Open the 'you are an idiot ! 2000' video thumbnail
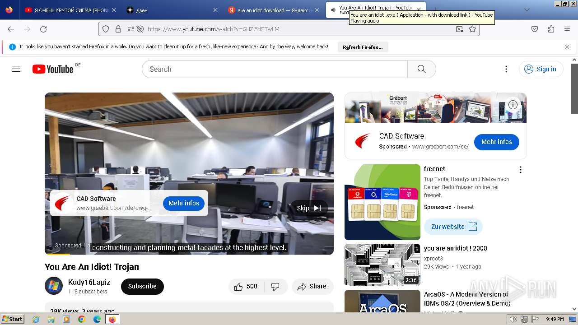 [382, 265]
